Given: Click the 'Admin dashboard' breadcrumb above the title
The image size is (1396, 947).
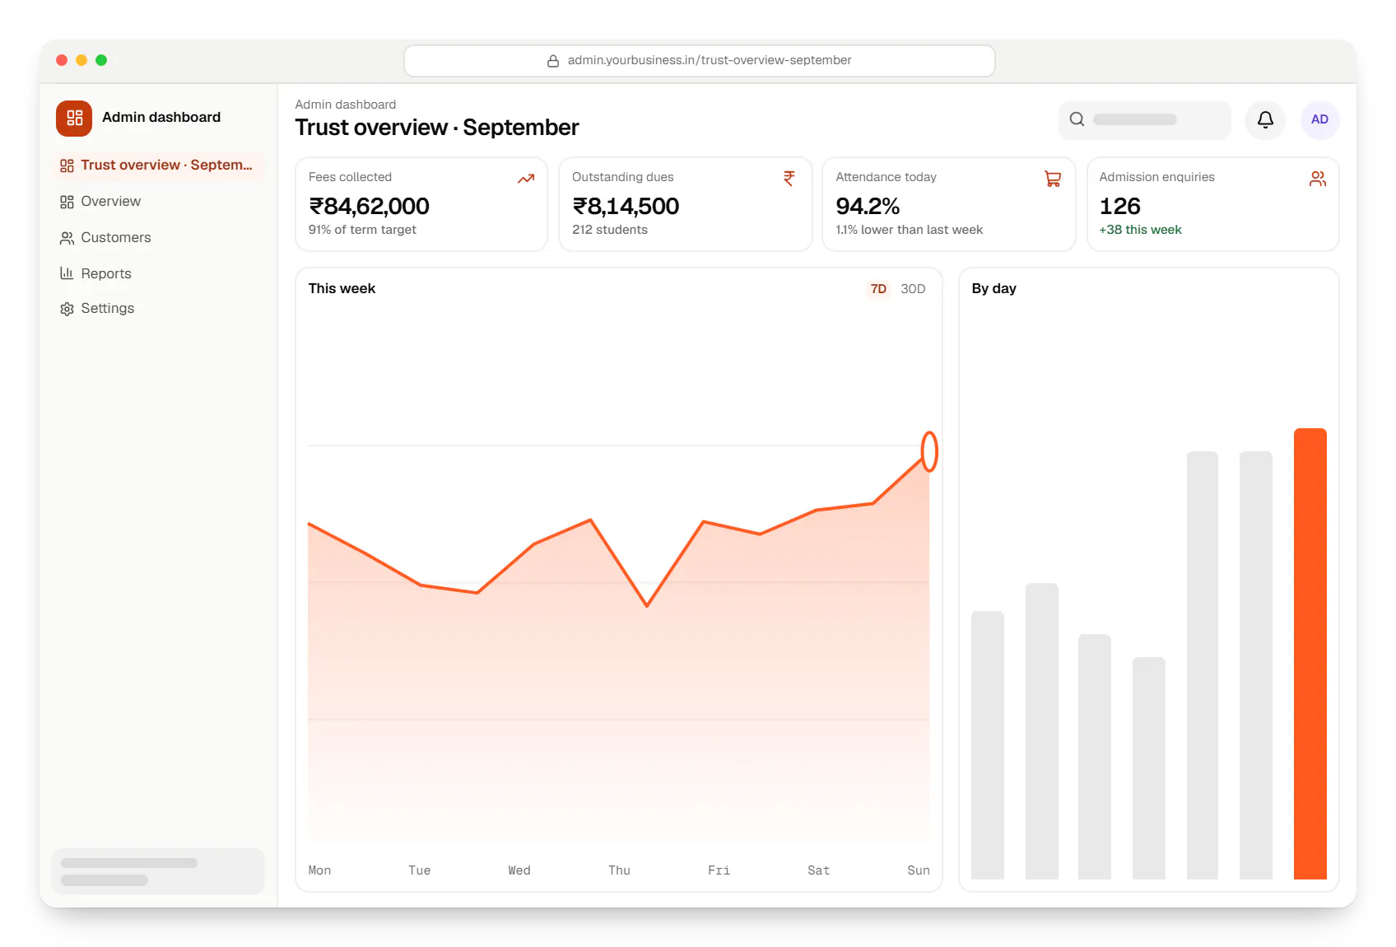Looking at the screenshot, I should click(x=346, y=105).
